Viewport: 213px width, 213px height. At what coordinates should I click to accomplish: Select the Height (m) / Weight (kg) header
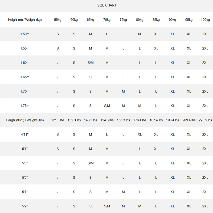click(25, 20)
